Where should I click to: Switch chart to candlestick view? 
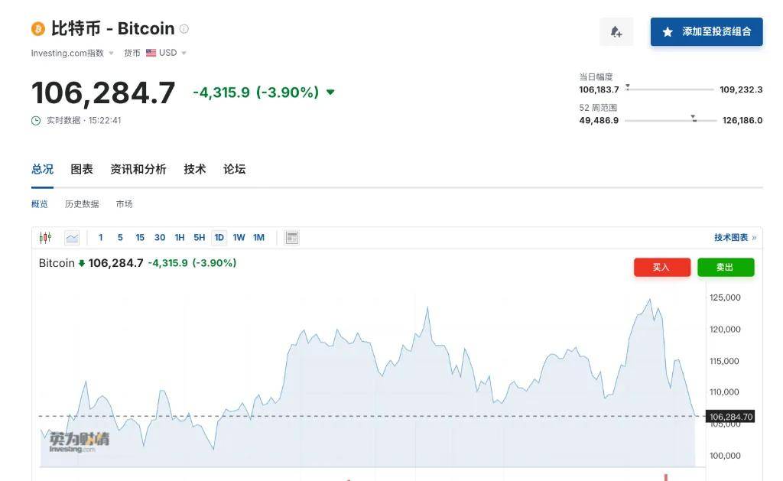(45, 238)
